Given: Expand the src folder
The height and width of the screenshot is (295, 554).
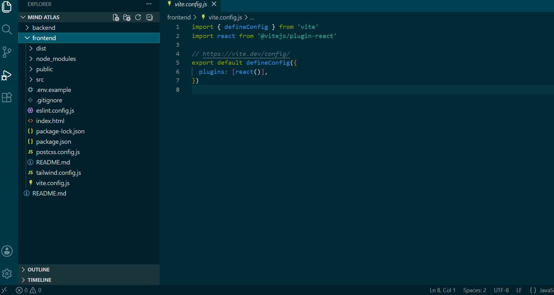Looking at the screenshot, I should click(89, 79).
